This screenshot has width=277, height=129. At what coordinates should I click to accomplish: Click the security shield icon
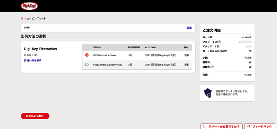click(208, 93)
